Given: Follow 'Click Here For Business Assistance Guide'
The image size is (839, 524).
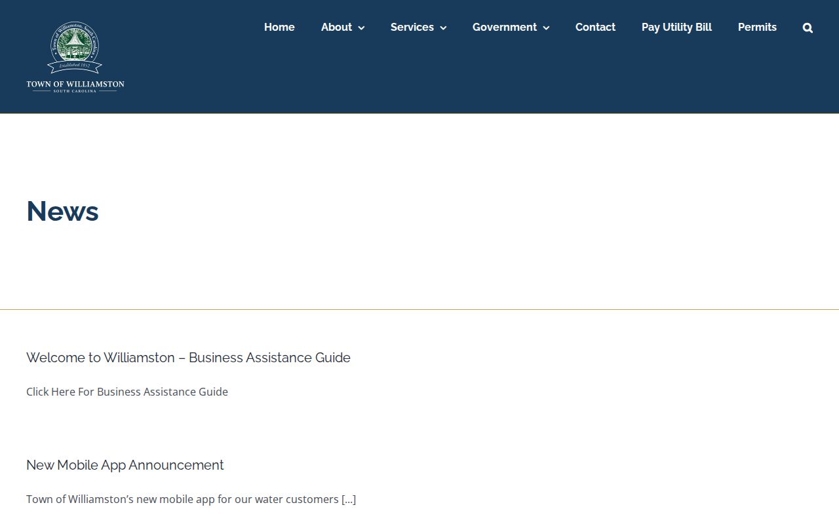Looking at the screenshot, I should [x=127, y=392].
